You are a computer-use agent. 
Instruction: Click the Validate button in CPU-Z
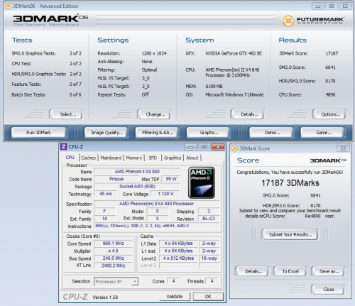pyautogui.click(x=175, y=297)
